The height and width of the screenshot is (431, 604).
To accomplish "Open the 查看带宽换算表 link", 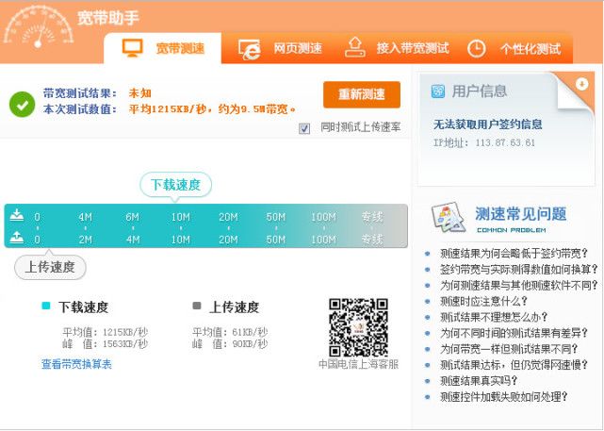I will (x=76, y=364).
